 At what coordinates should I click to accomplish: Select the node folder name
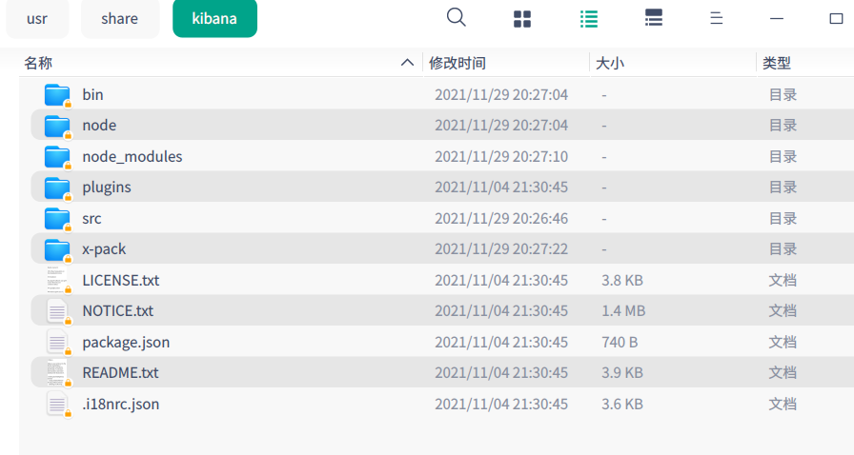[99, 126]
